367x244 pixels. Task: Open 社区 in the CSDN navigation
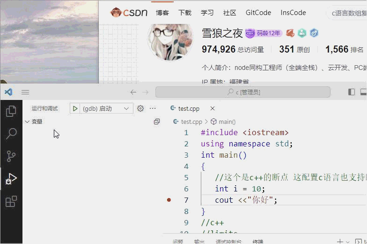(229, 13)
